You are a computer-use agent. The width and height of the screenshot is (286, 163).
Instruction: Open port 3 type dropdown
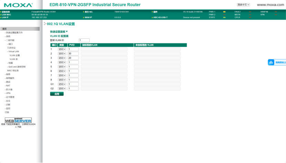(x=62, y=58)
